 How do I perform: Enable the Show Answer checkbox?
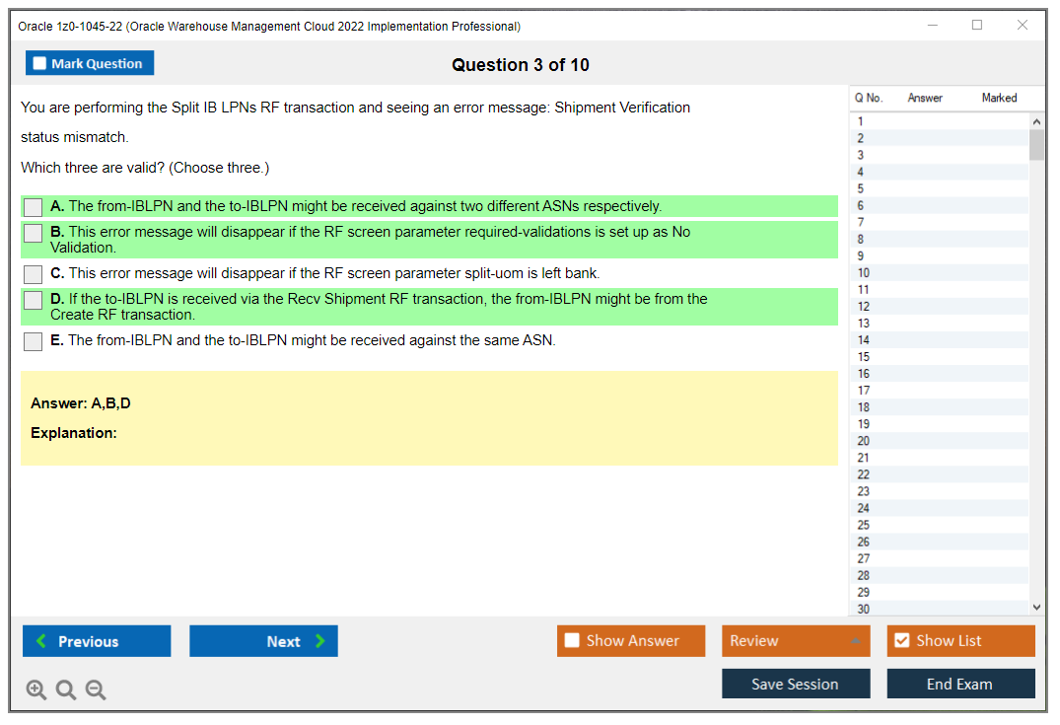coord(572,640)
